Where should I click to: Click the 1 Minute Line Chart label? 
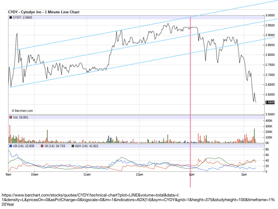(x=63, y=12)
